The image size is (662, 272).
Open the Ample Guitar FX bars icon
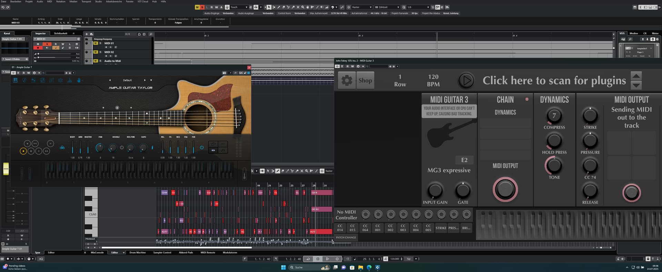click(69, 80)
